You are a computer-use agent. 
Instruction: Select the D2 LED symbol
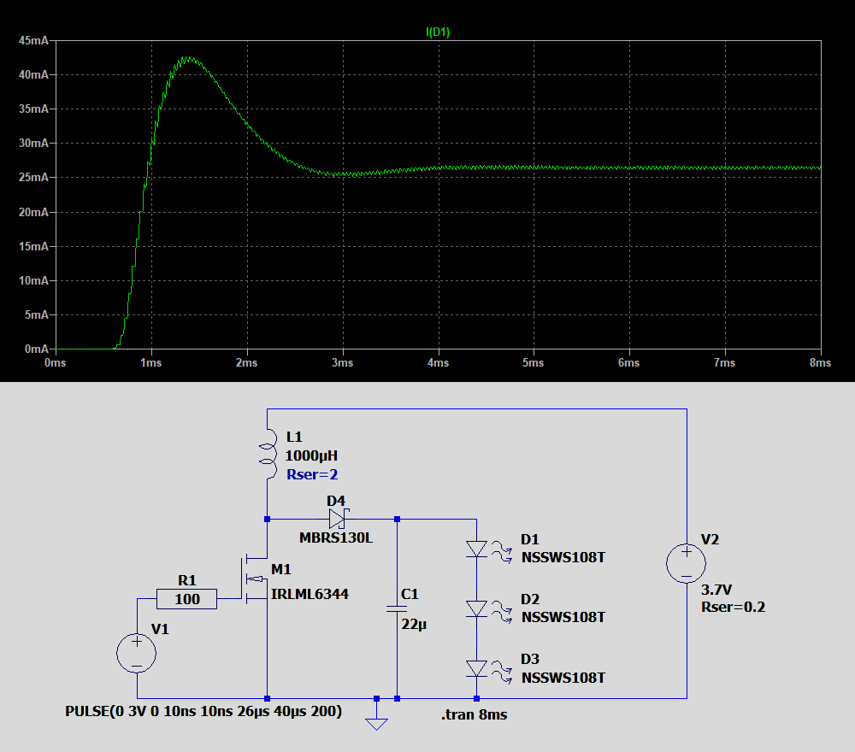[x=488, y=610]
